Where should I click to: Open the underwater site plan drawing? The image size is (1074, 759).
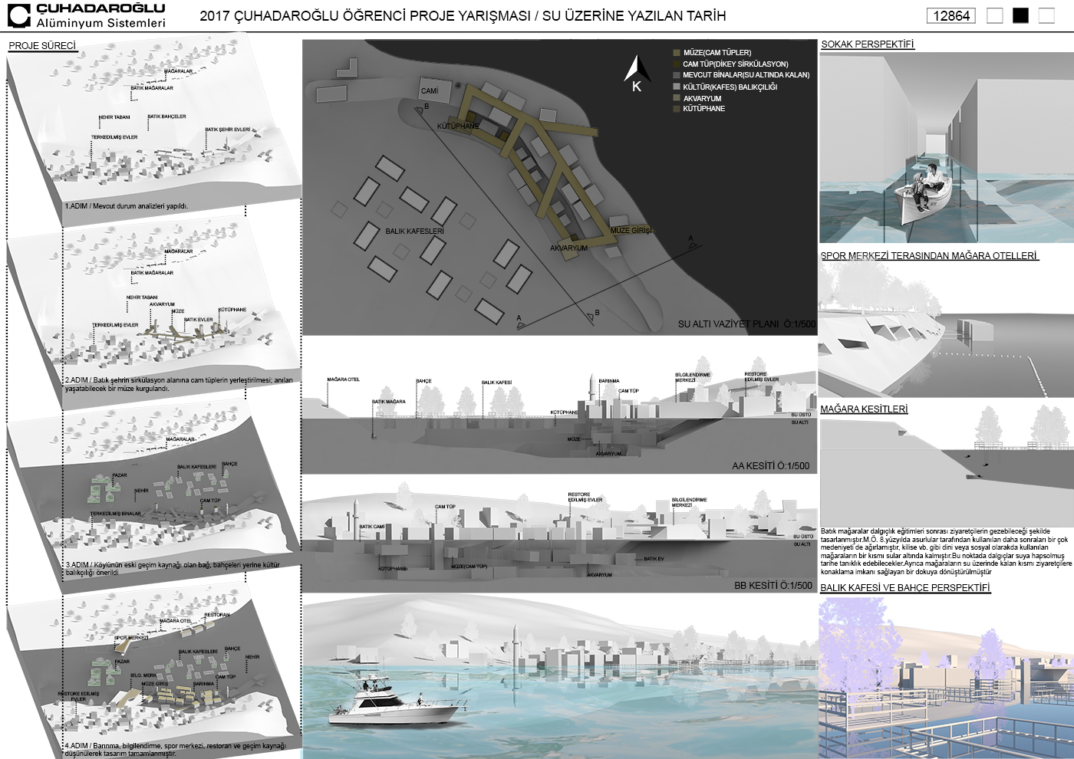(x=559, y=188)
